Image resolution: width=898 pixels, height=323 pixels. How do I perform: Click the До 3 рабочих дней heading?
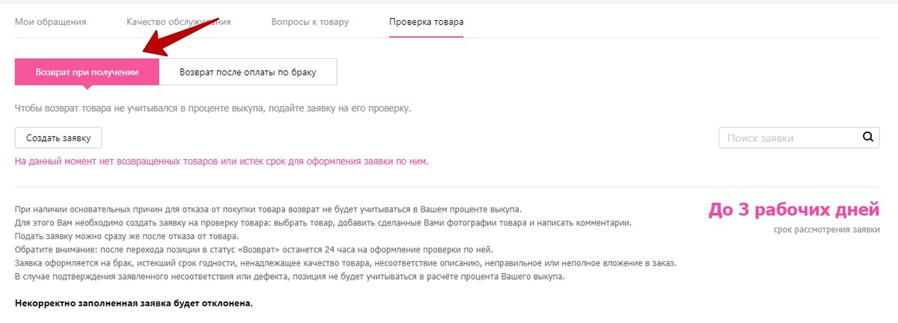point(794,211)
